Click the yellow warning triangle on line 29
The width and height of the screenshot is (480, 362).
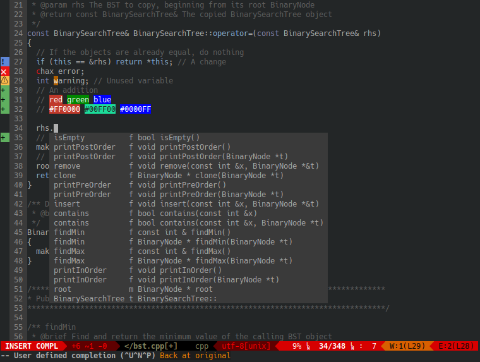click(x=4, y=81)
